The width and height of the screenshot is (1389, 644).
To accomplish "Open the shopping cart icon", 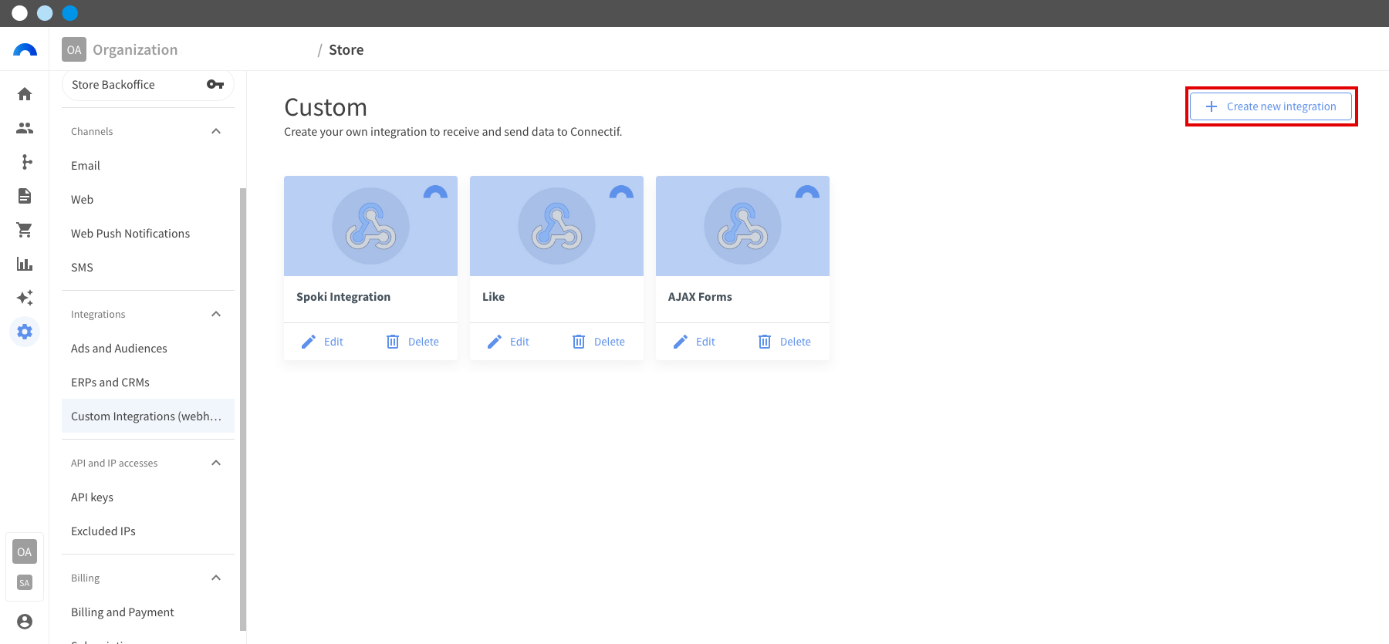I will click(x=25, y=230).
